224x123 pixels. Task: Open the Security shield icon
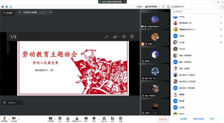click(x=60, y=119)
